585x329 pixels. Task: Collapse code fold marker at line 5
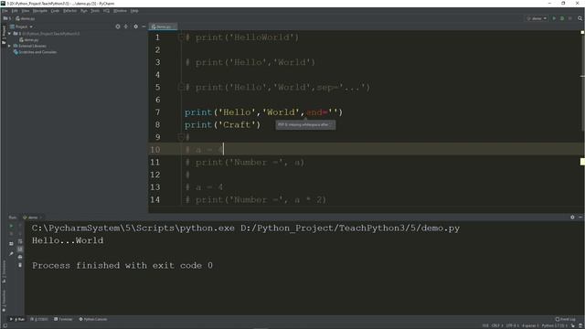pyautogui.click(x=181, y=88)
